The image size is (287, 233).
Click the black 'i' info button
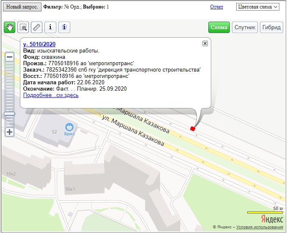(x=50, y=28)
